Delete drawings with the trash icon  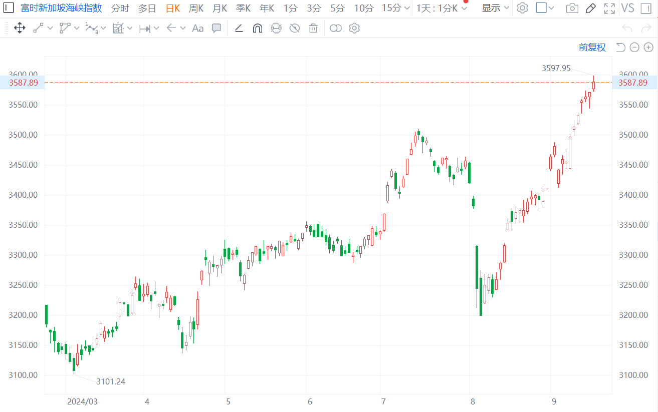[313, 28]
